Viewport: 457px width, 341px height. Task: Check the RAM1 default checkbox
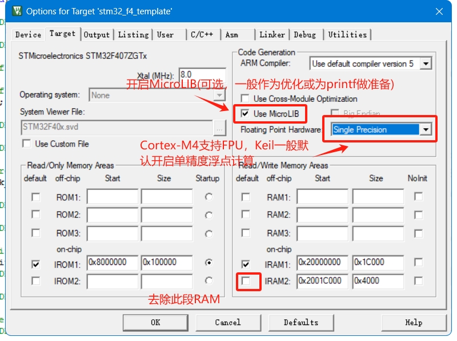click(246, 197)
